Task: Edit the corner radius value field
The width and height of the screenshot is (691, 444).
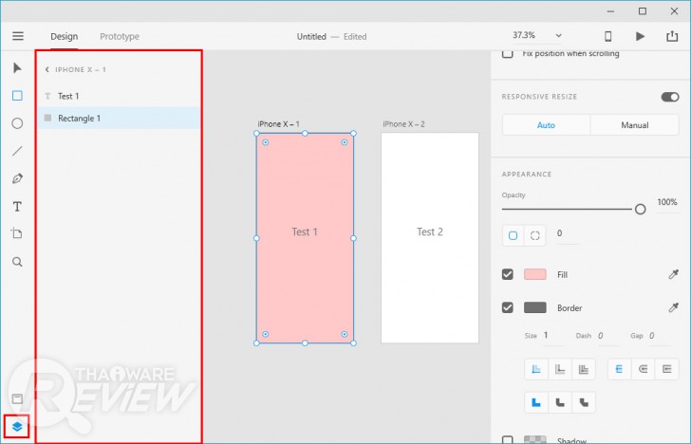Action: click(x=568, y=233)
